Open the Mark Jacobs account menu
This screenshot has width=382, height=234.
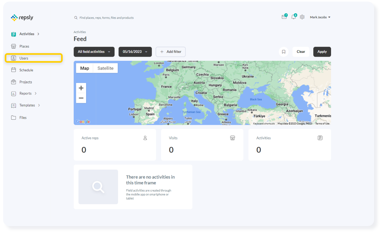tap(320, 17)
